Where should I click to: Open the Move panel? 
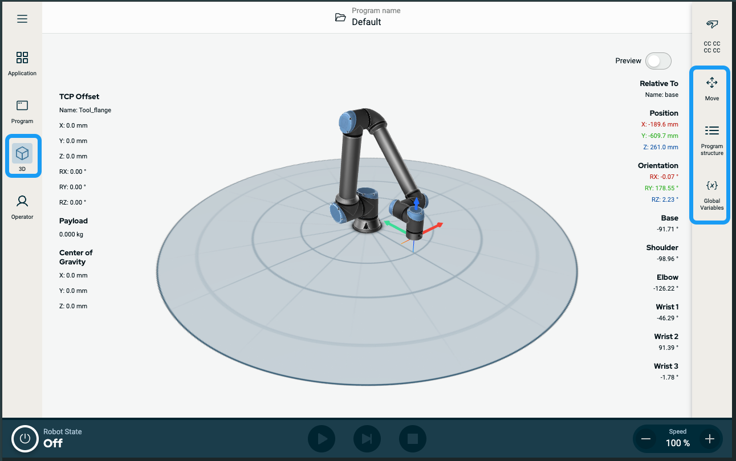711,88
